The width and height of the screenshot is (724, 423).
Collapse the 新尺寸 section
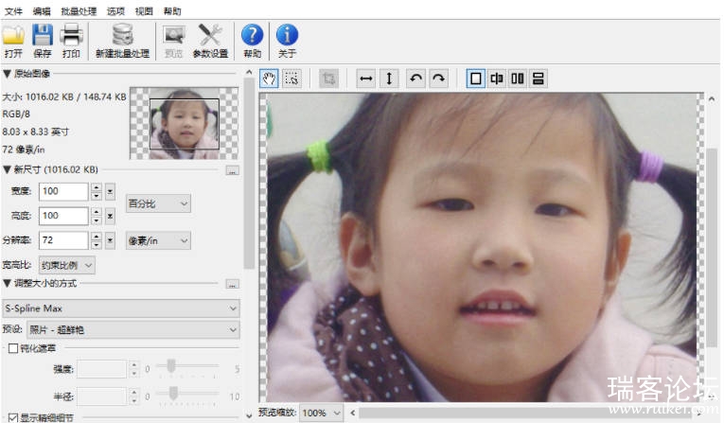[7, 169]
